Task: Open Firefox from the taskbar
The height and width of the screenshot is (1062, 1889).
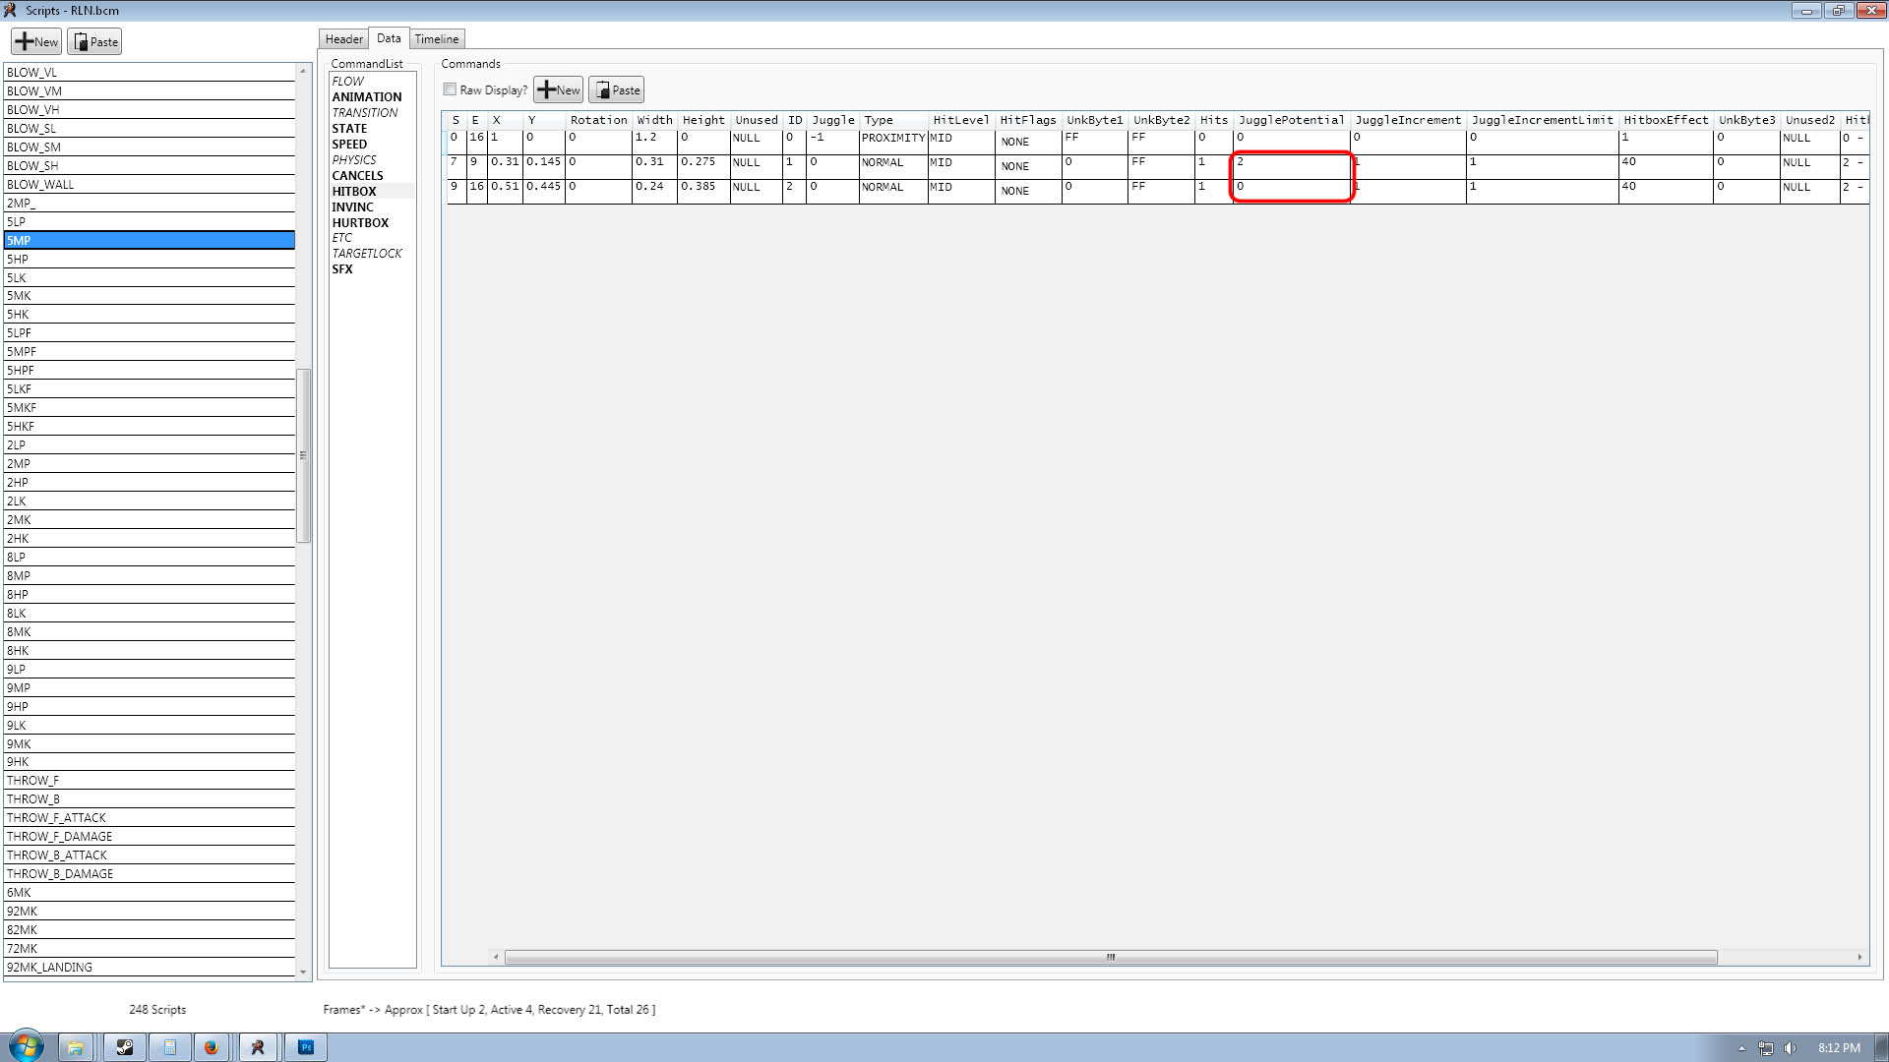Action: point(211,1047)
